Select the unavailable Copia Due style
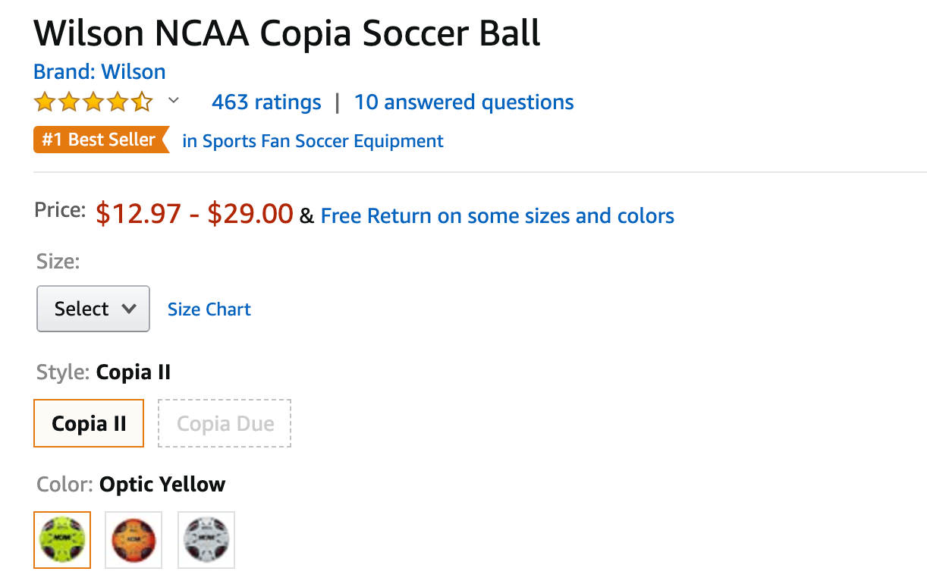Viewport: 927px width, 581px height. click(225, 423)
